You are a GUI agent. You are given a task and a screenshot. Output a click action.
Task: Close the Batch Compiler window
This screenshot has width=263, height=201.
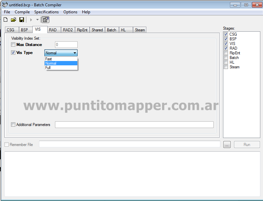pyautogui.click(x=257, y=5)
